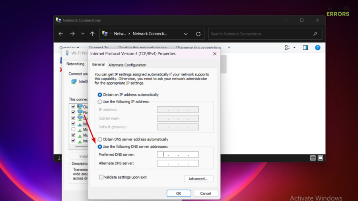
Task: Toggle the preview pane icon
Action: 305,48
